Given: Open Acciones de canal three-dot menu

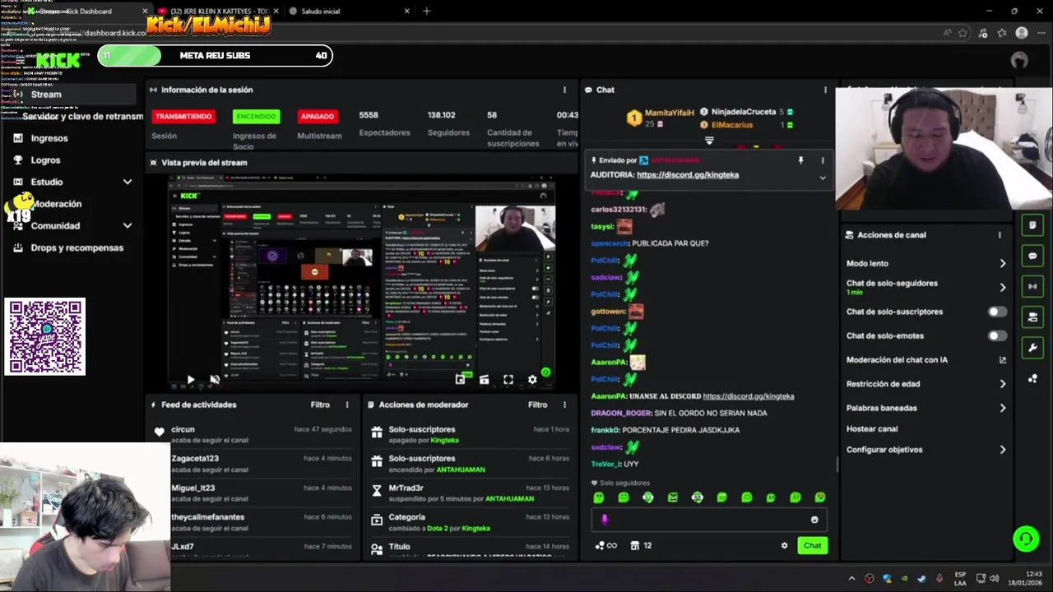Looking at the screenshot, I should tap(1000, 234).
